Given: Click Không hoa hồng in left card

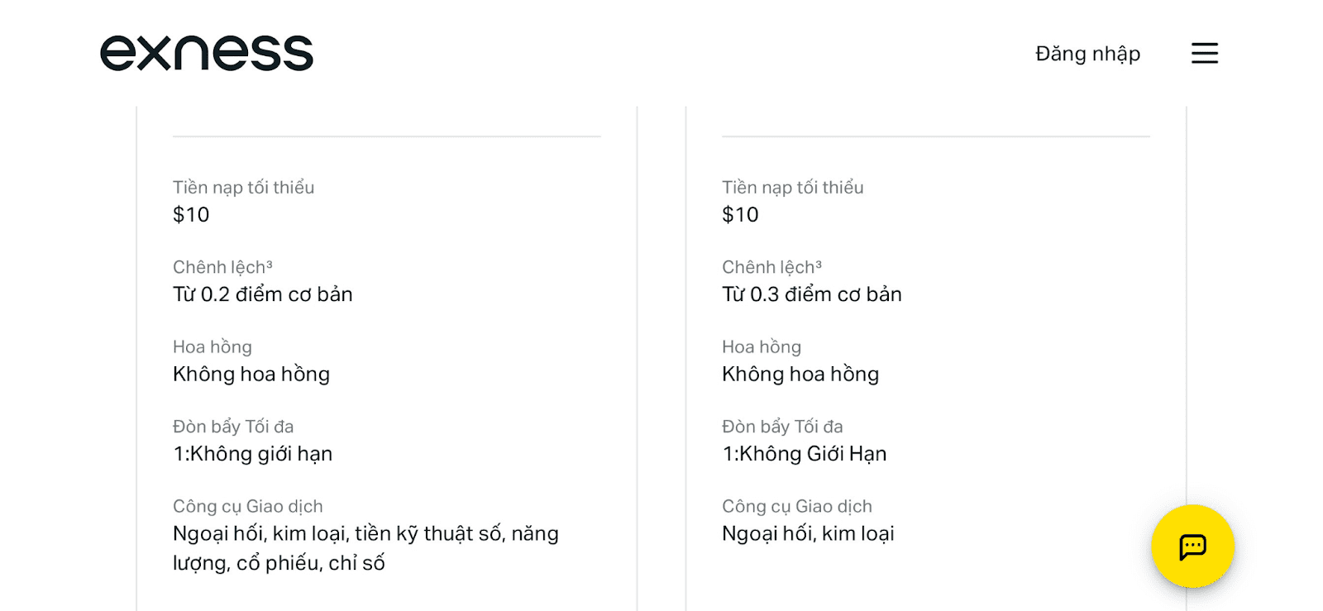Looking at the screenshot, I should click(251, 374).
